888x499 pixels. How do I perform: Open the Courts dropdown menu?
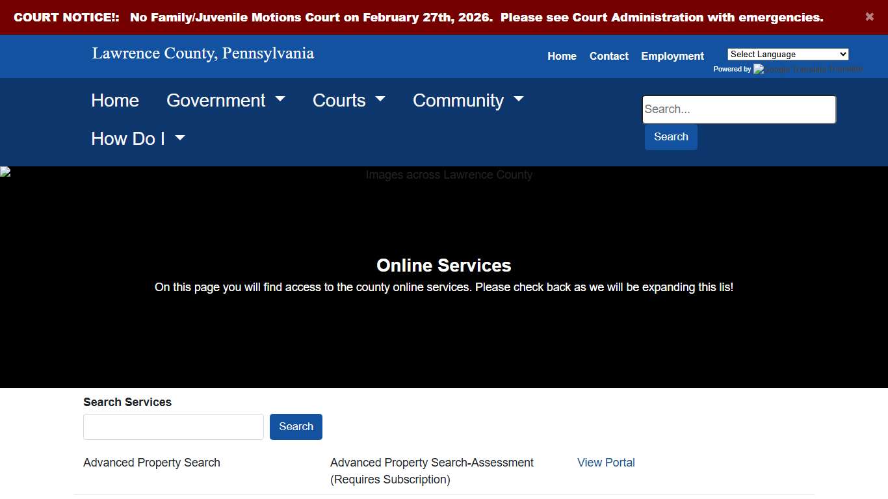tap(349, 100)
